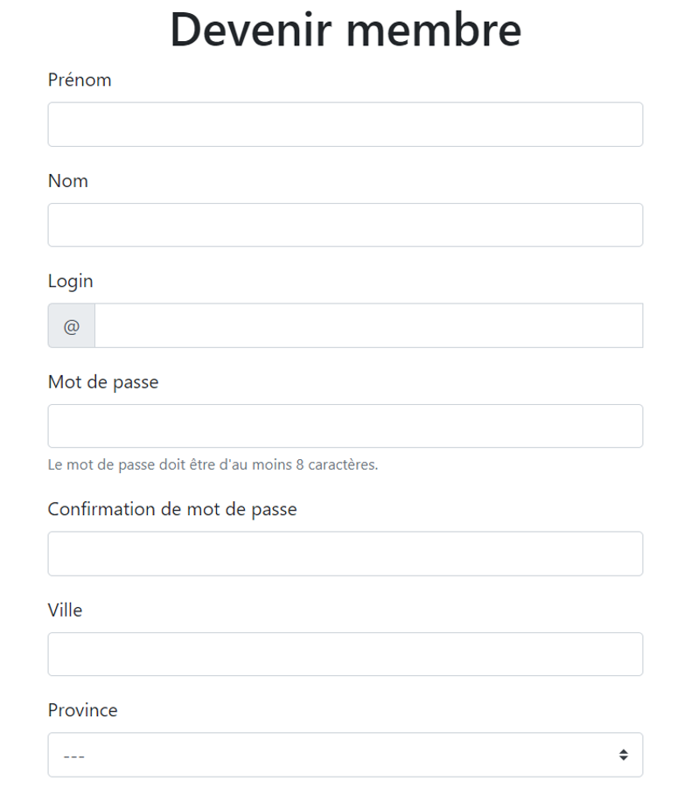
Task: Click the Ville label
Action: coord(65,610)
